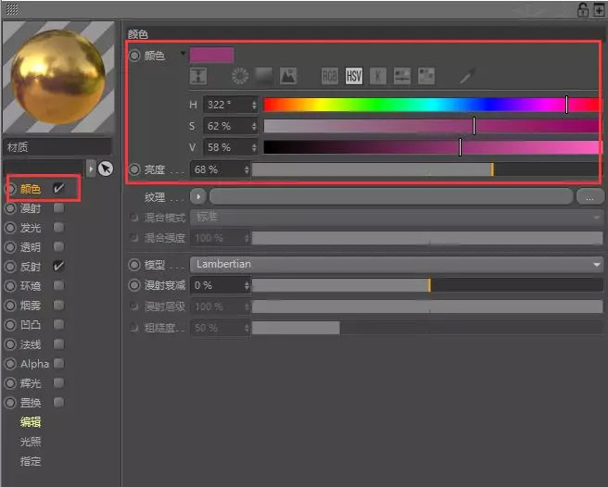
Task: Click the V value slider bar
Action: tap(431, 147)
